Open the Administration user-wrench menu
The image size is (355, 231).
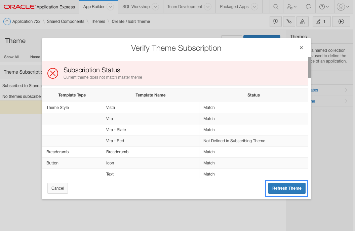(291, 7)
